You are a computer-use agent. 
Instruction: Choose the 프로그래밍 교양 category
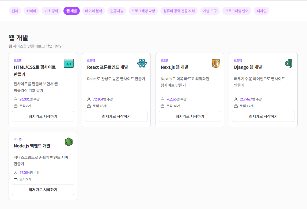pos(143,11)
